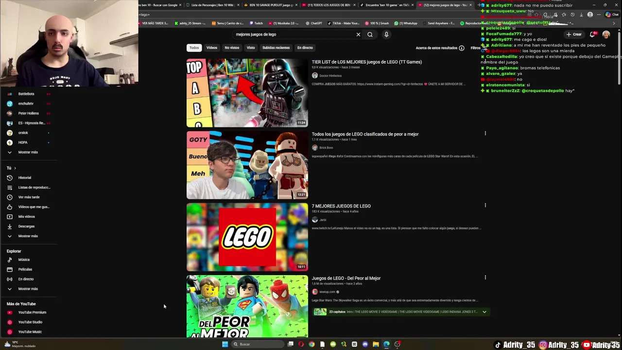Open Discord from the taskbar

(365, 344)
